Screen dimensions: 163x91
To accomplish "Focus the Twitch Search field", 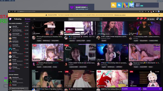I will pyautogui.click(x=84, y=19).
